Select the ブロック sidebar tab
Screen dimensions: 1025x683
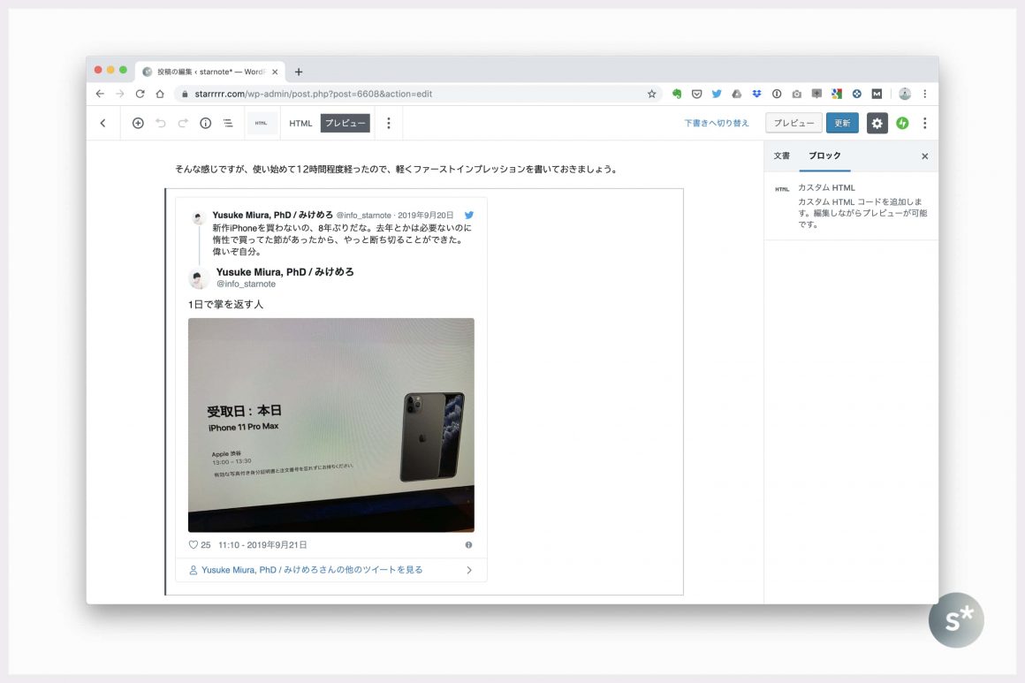(x=824, y=156)
